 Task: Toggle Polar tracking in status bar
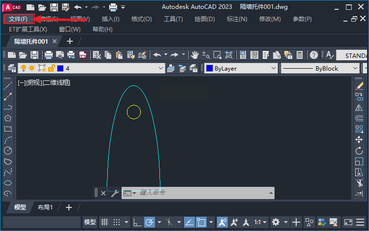[150, 222]
